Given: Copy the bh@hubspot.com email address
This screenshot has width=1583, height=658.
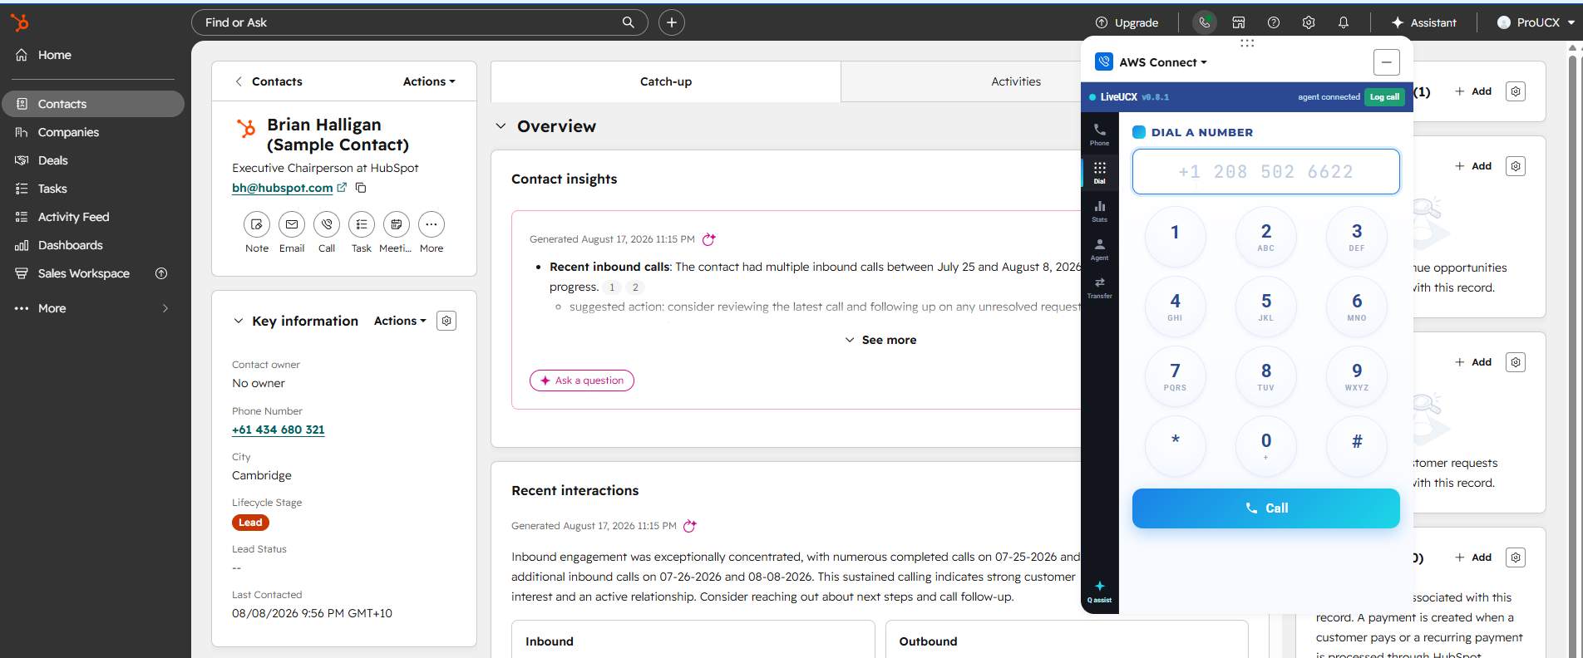Looking at the screenshot, I should pos(361,188).
